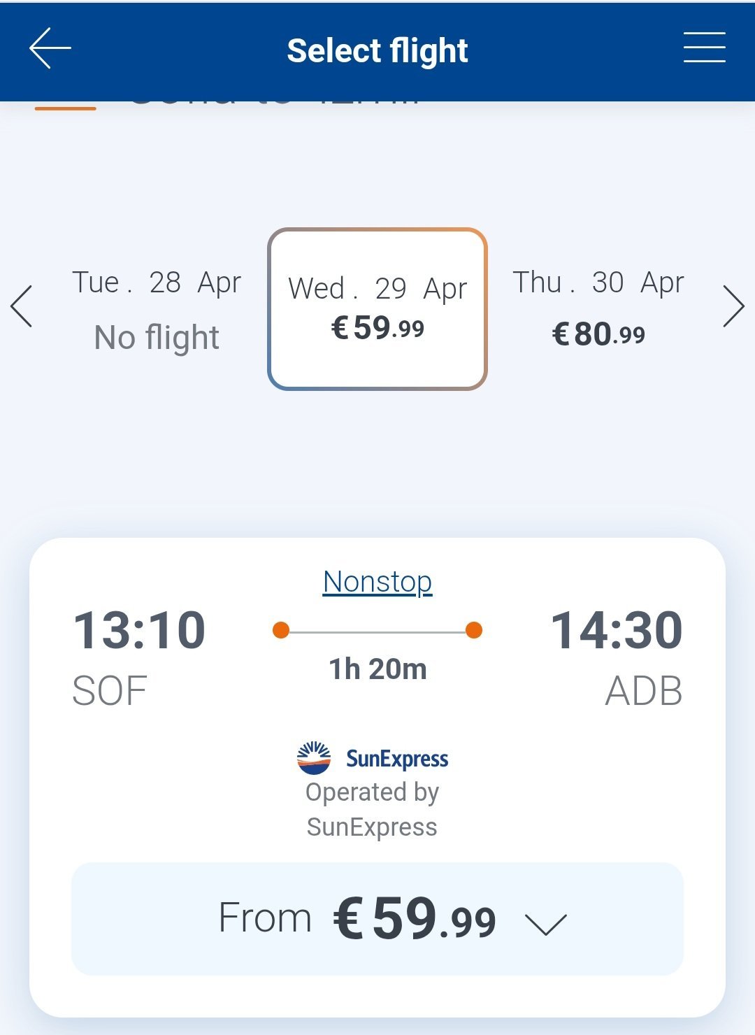This screenshot has height=1035, width=755.
Task: Select the Wed 29 Apr date card
Action: [377, 308]
